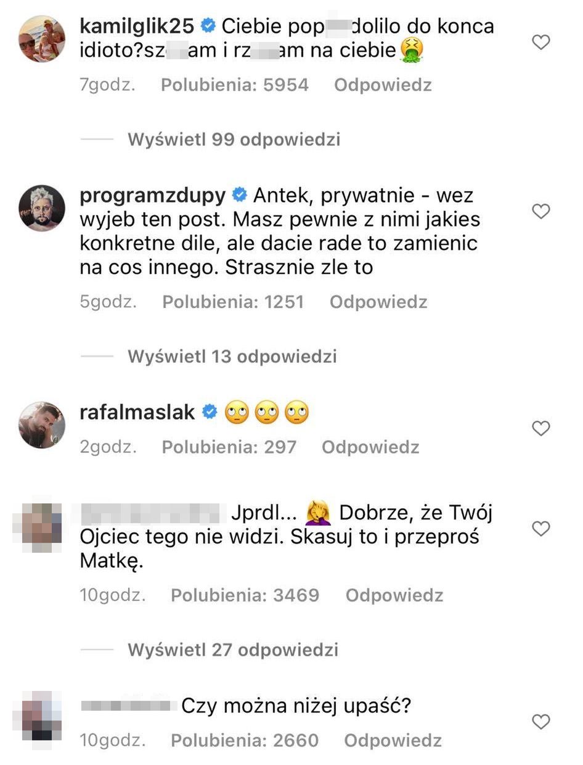Open kamilglik25's profile picture

42,39
